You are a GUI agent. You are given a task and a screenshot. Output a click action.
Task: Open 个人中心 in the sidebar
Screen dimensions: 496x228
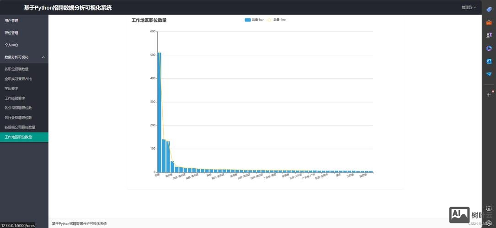pyautogui.click(x=11, y=45)
